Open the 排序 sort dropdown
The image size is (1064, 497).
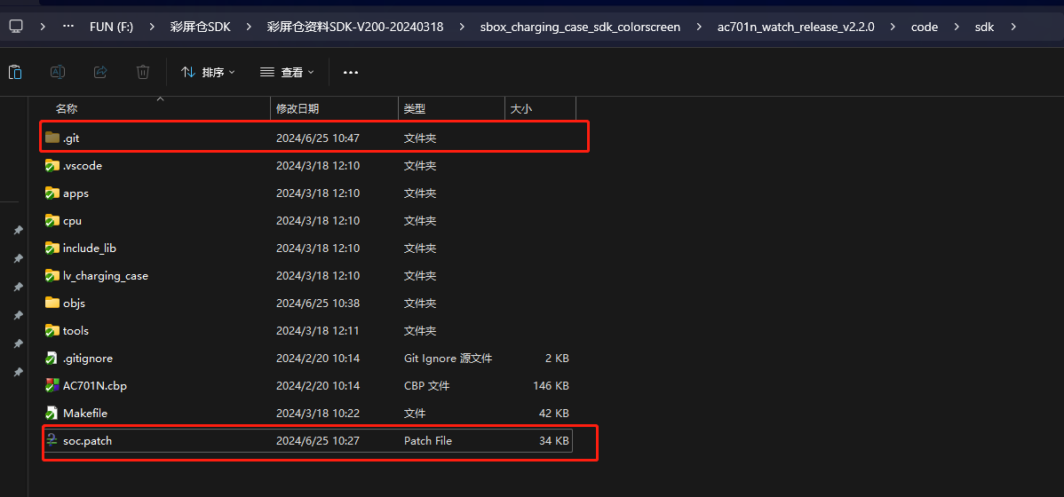click(x=208, y=72)
